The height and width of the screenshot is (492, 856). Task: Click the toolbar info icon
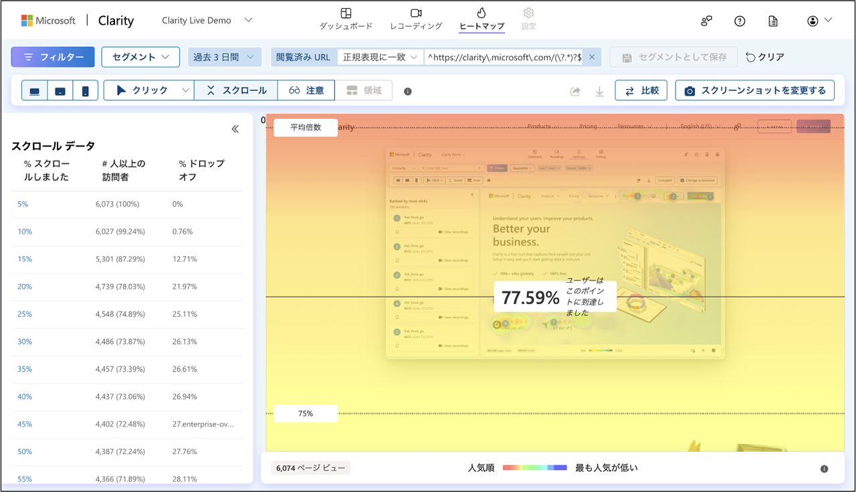pyautogui.click(x=408, y=91)
